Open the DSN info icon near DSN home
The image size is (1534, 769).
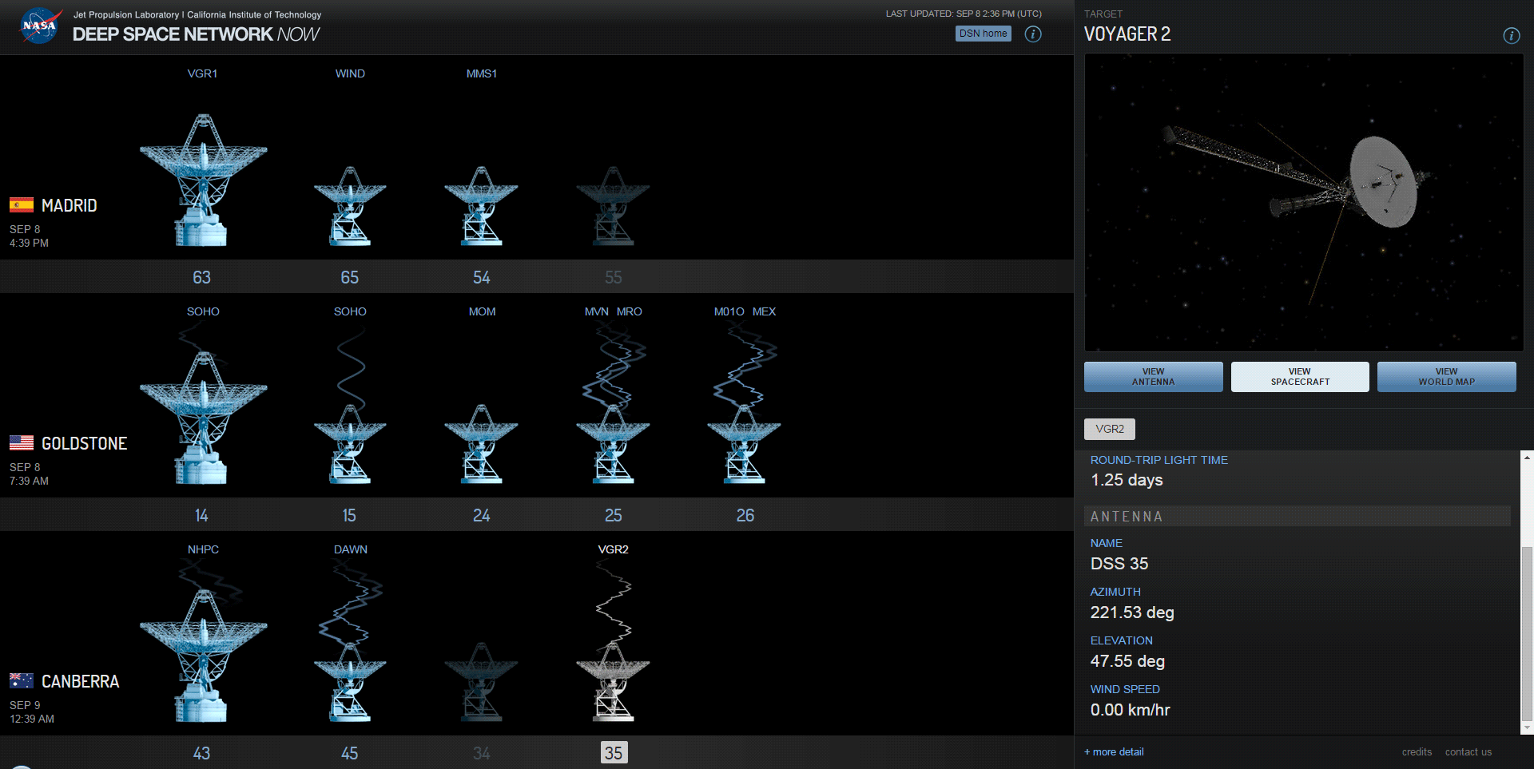(1033, 34)
